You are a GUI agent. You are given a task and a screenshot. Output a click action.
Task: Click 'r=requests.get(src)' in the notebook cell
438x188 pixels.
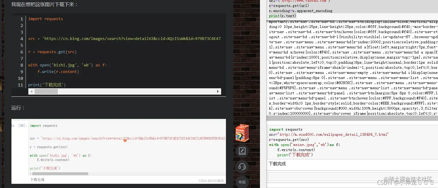point(289,140)
